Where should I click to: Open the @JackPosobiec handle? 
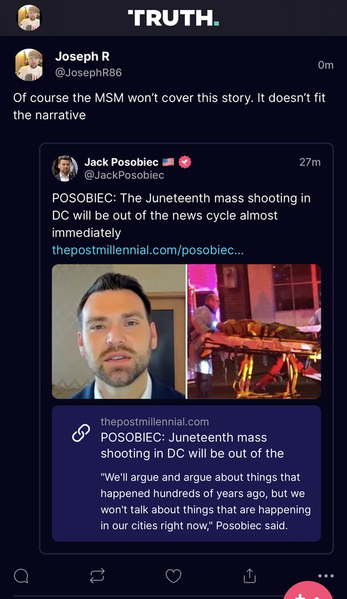point(124,175)
